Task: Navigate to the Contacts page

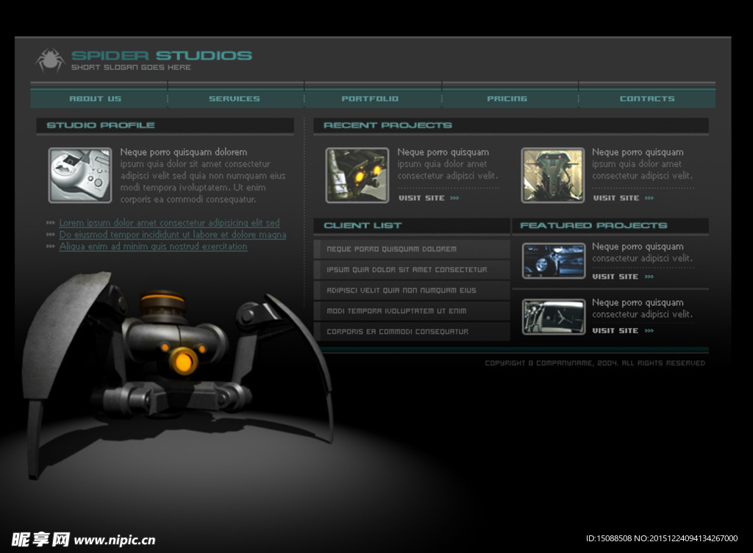Action: tap(647, 99)
